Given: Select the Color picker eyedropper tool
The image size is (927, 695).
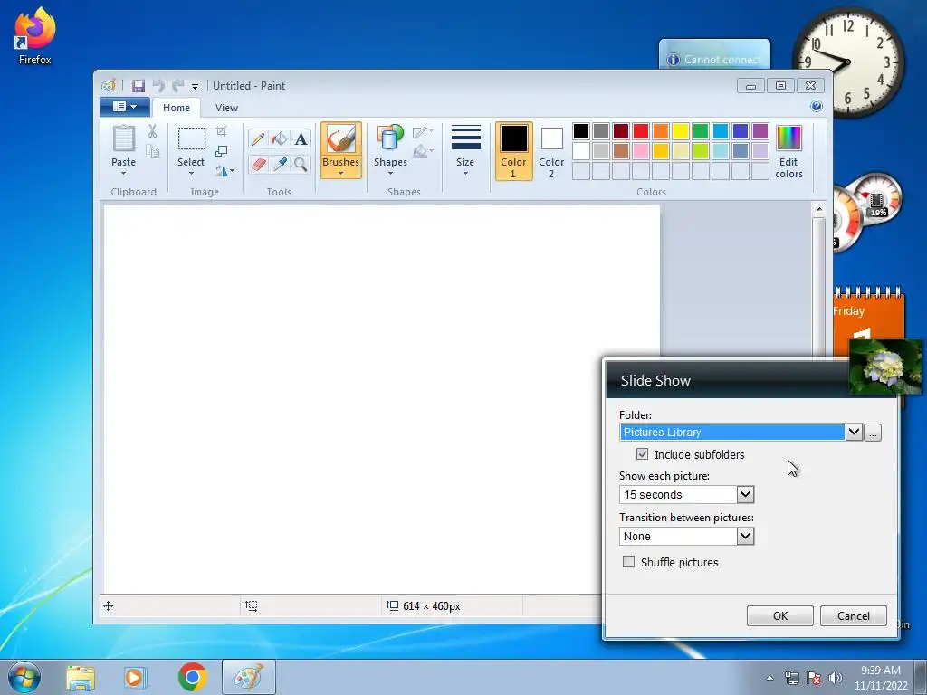Looking at the screenshot, I should coord(279,164).
